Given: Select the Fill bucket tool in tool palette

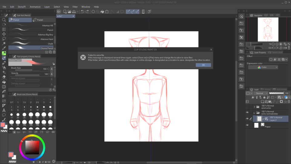Looking at the screenshot, I should (x=4, y=82).
